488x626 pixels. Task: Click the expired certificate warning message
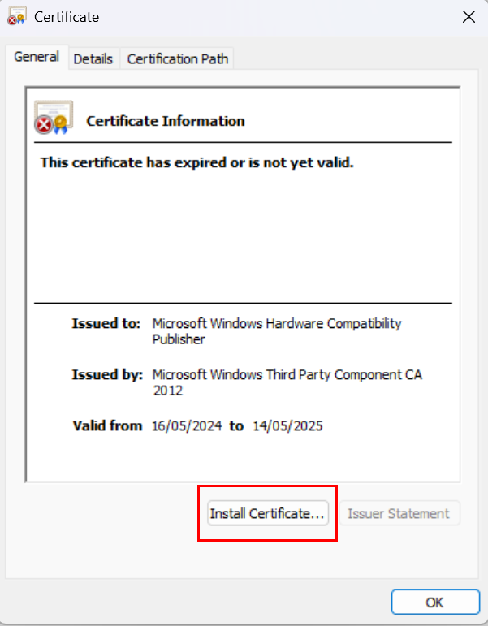coord(196,162)
